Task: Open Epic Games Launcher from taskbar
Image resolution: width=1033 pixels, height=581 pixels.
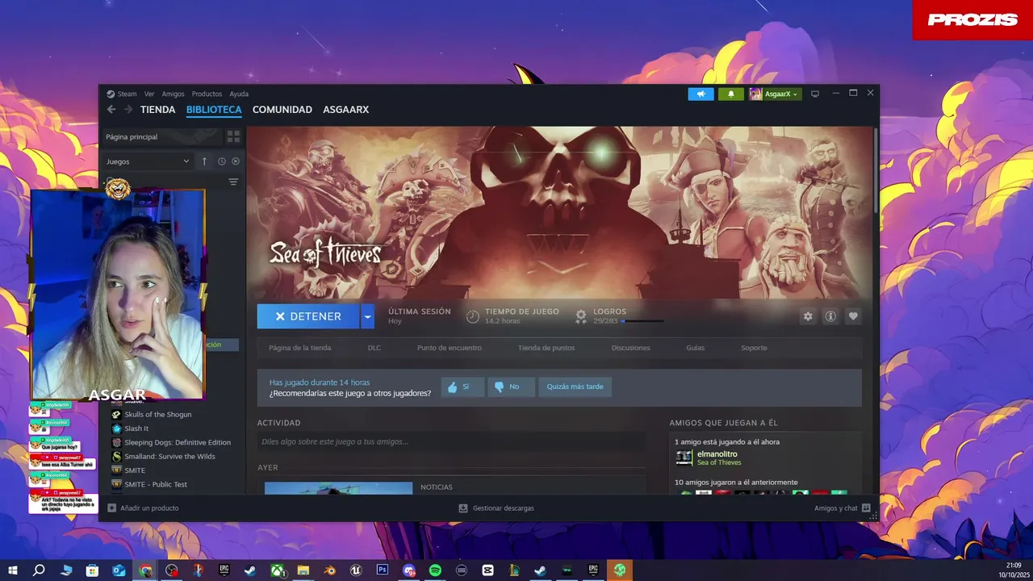Action: coord(224,571)
